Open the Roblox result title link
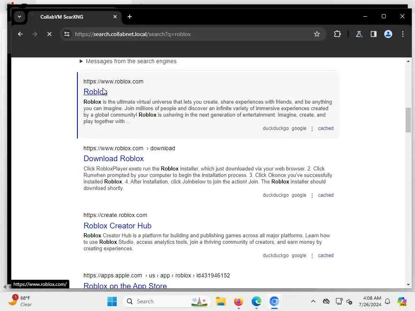 (x=95, y=92)
